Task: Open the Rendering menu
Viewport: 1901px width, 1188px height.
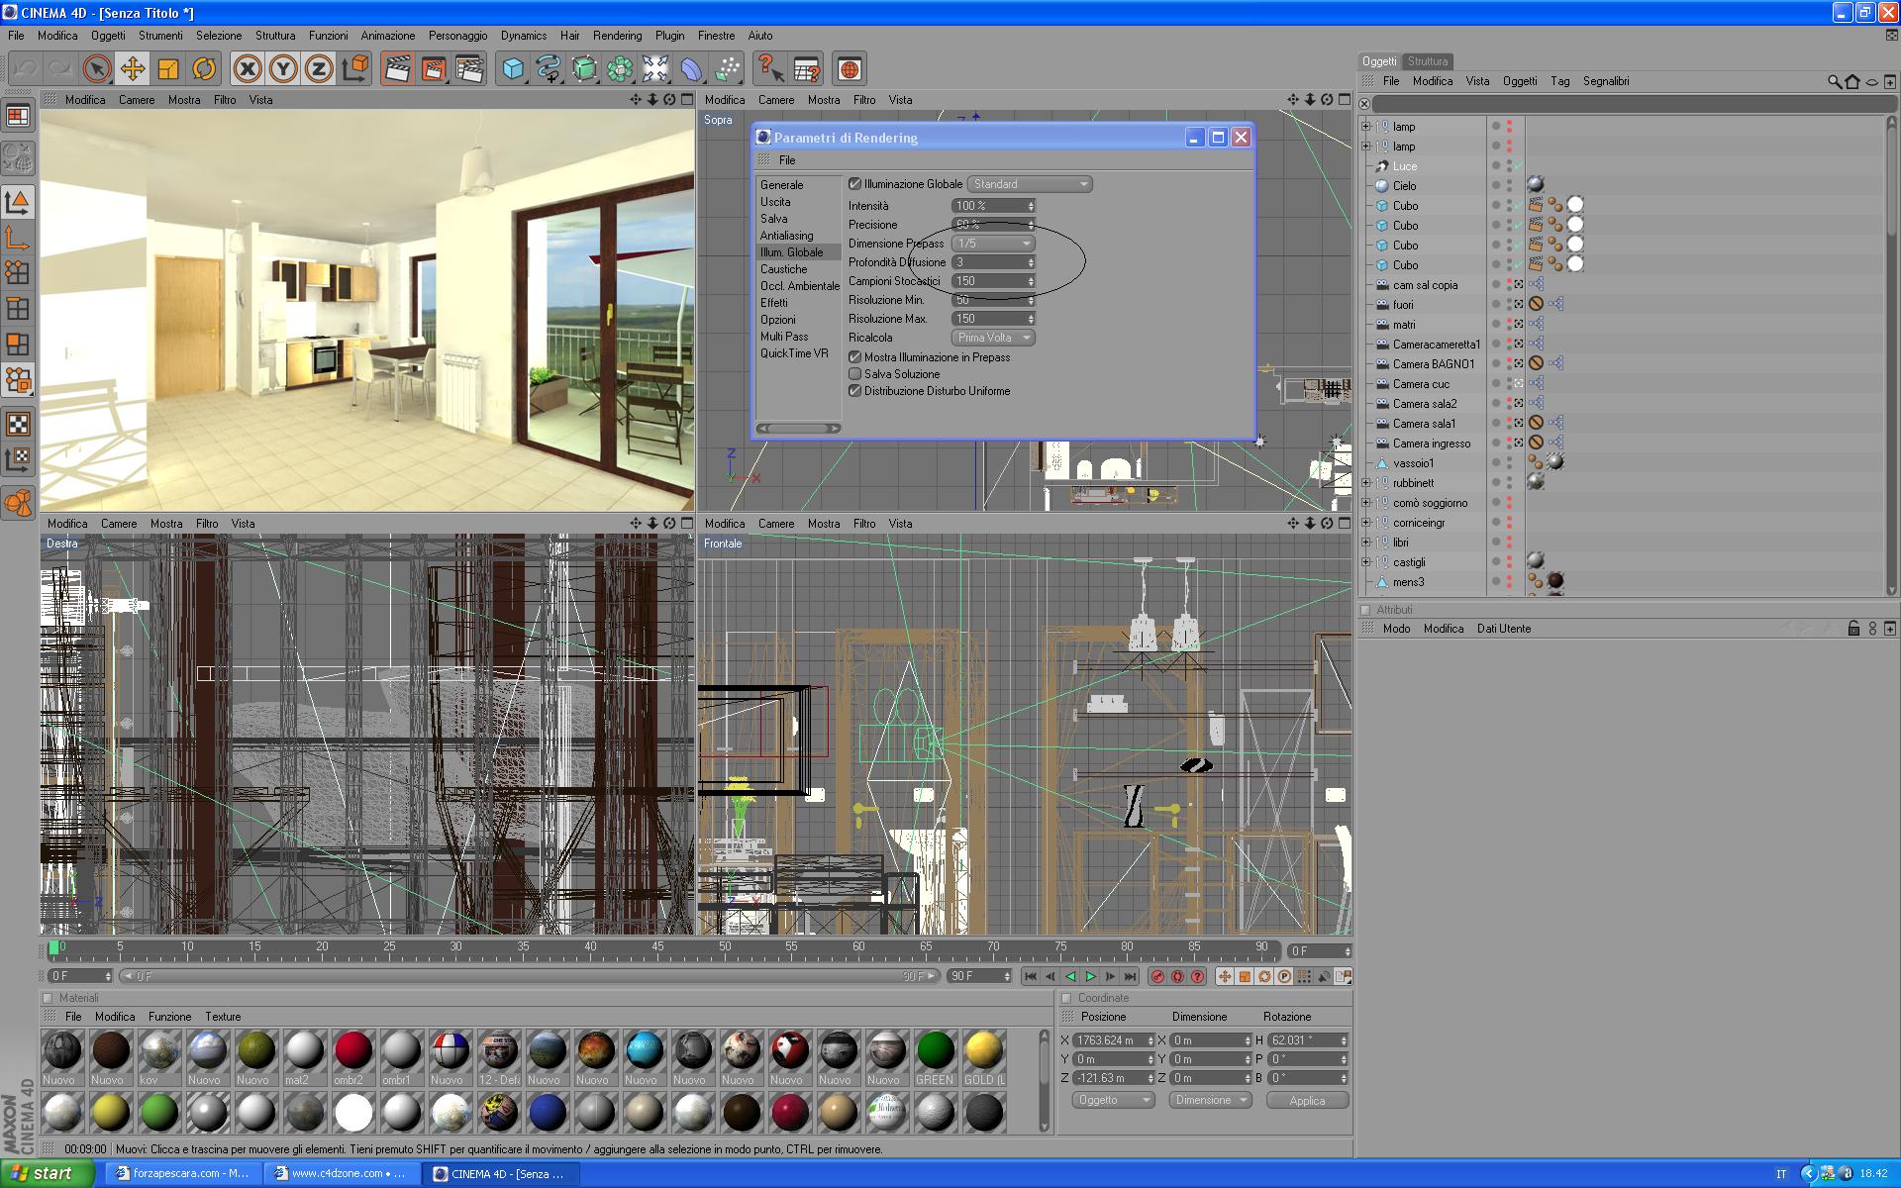Action: click(617, 36)
